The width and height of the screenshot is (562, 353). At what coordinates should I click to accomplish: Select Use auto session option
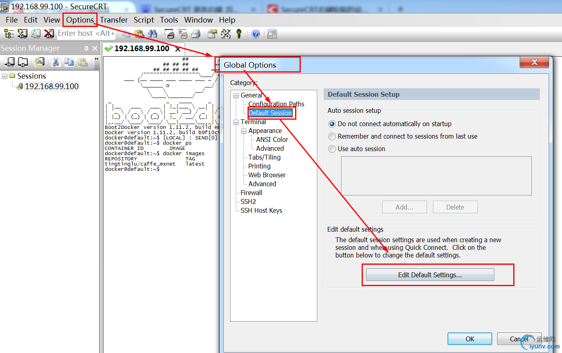(x=357, y=149)
